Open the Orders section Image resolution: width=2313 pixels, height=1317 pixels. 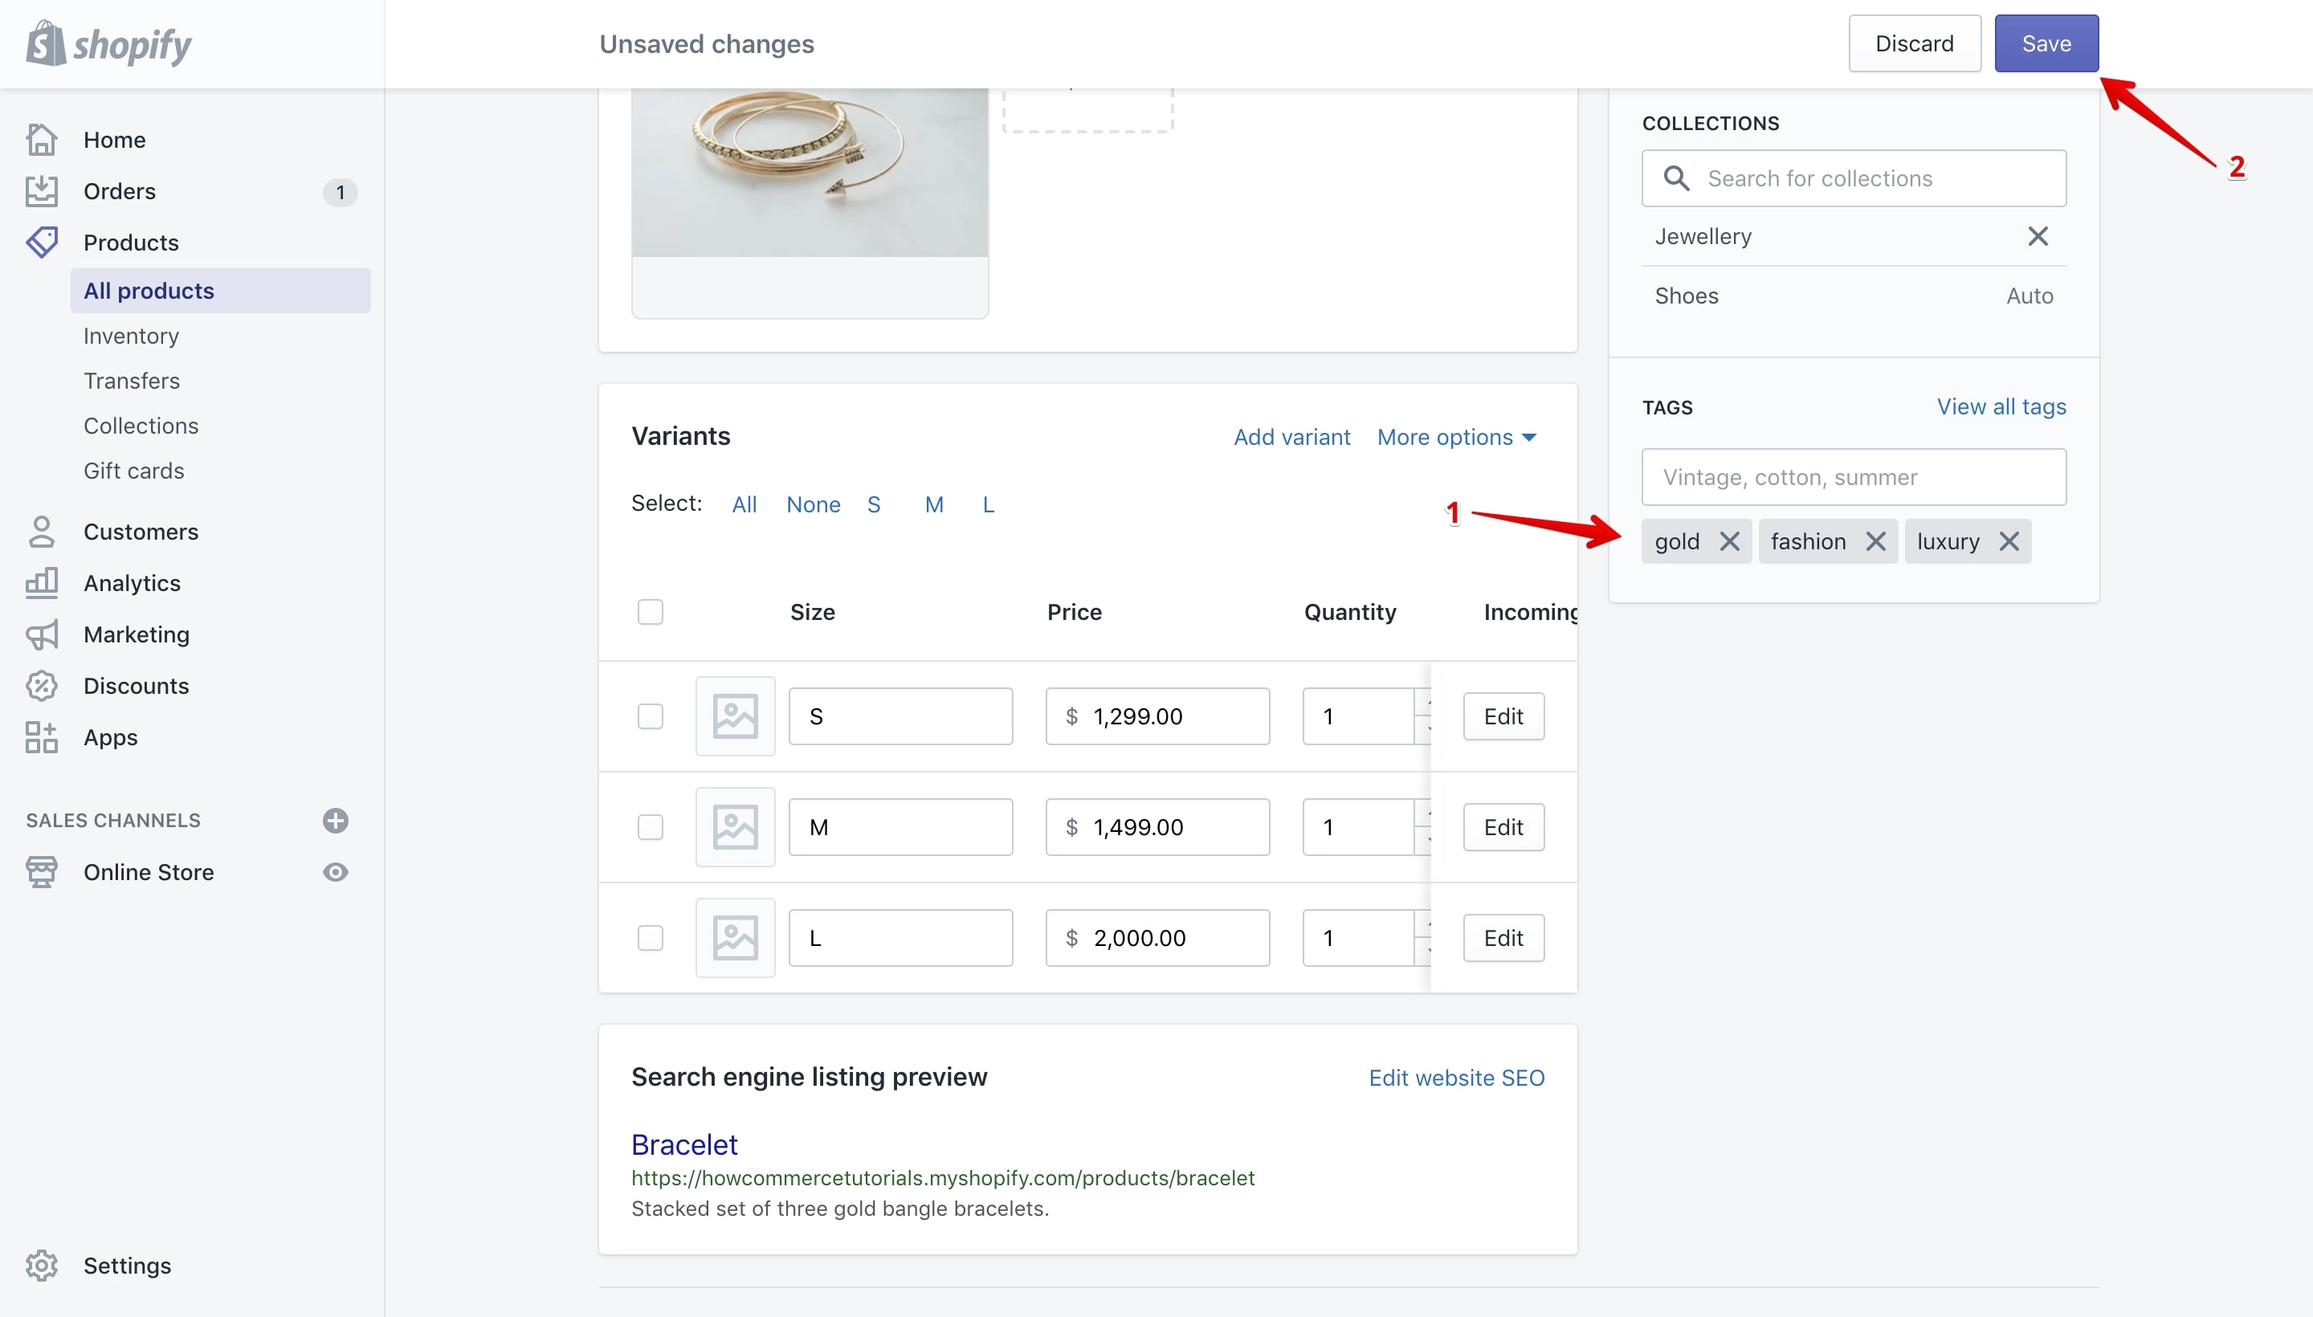[x=120, y=191]
